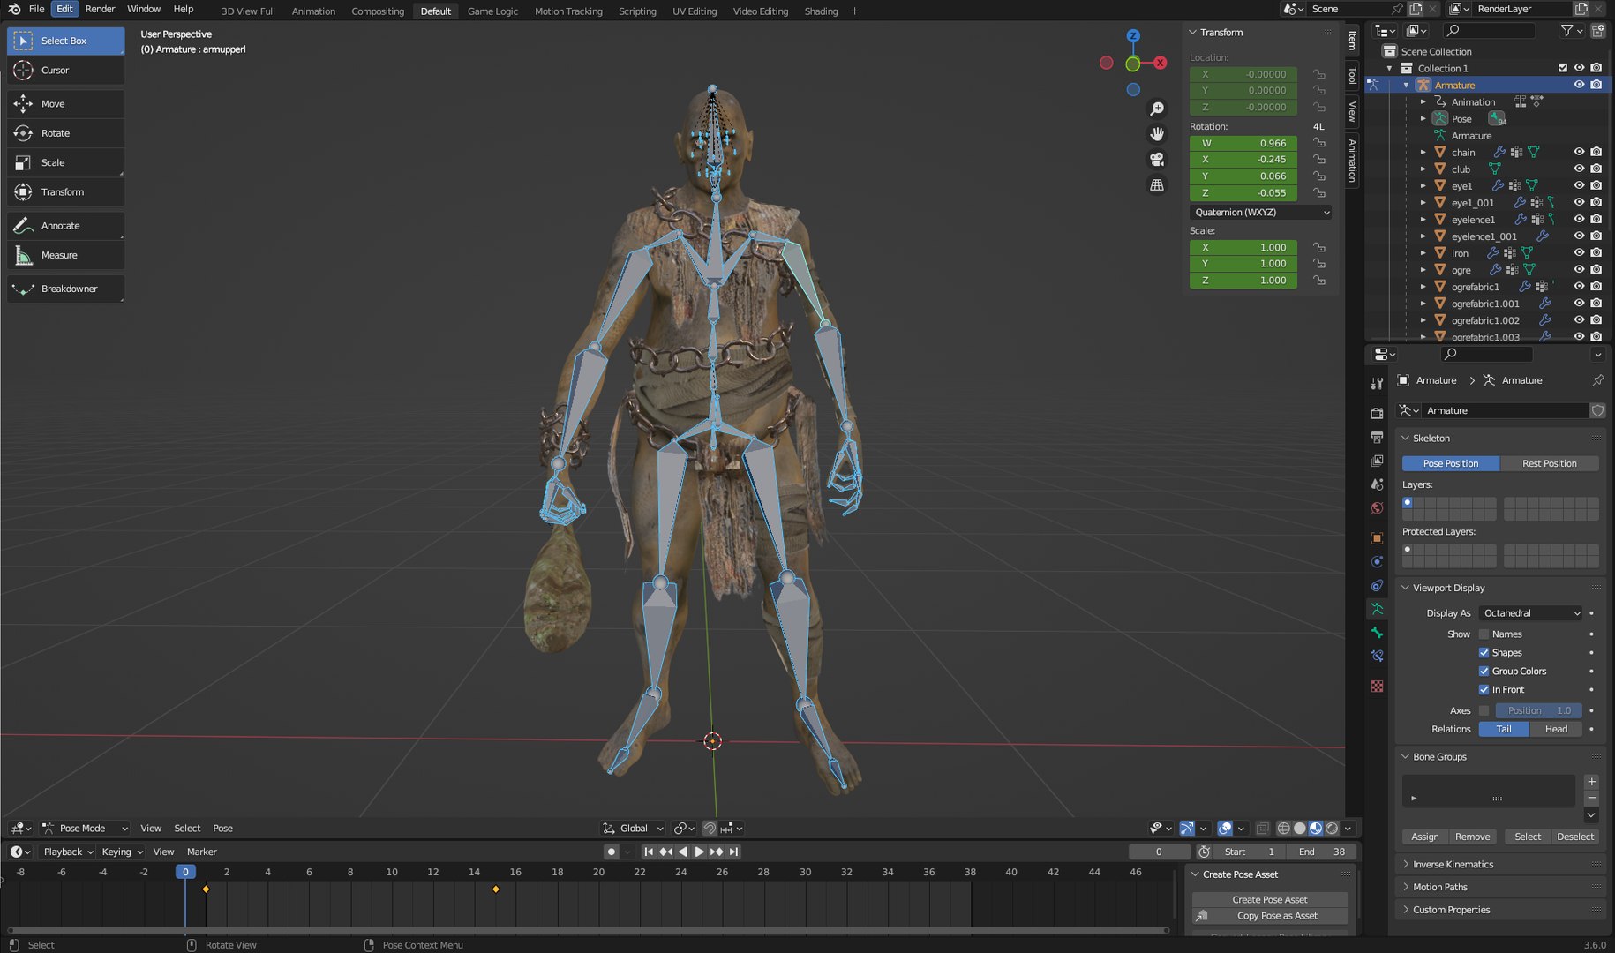The height and width of the screenshot is (953, 1615).
Task: Disable the Shapes checkbox
Action: pyautogui.click(x=1484, y=653)
